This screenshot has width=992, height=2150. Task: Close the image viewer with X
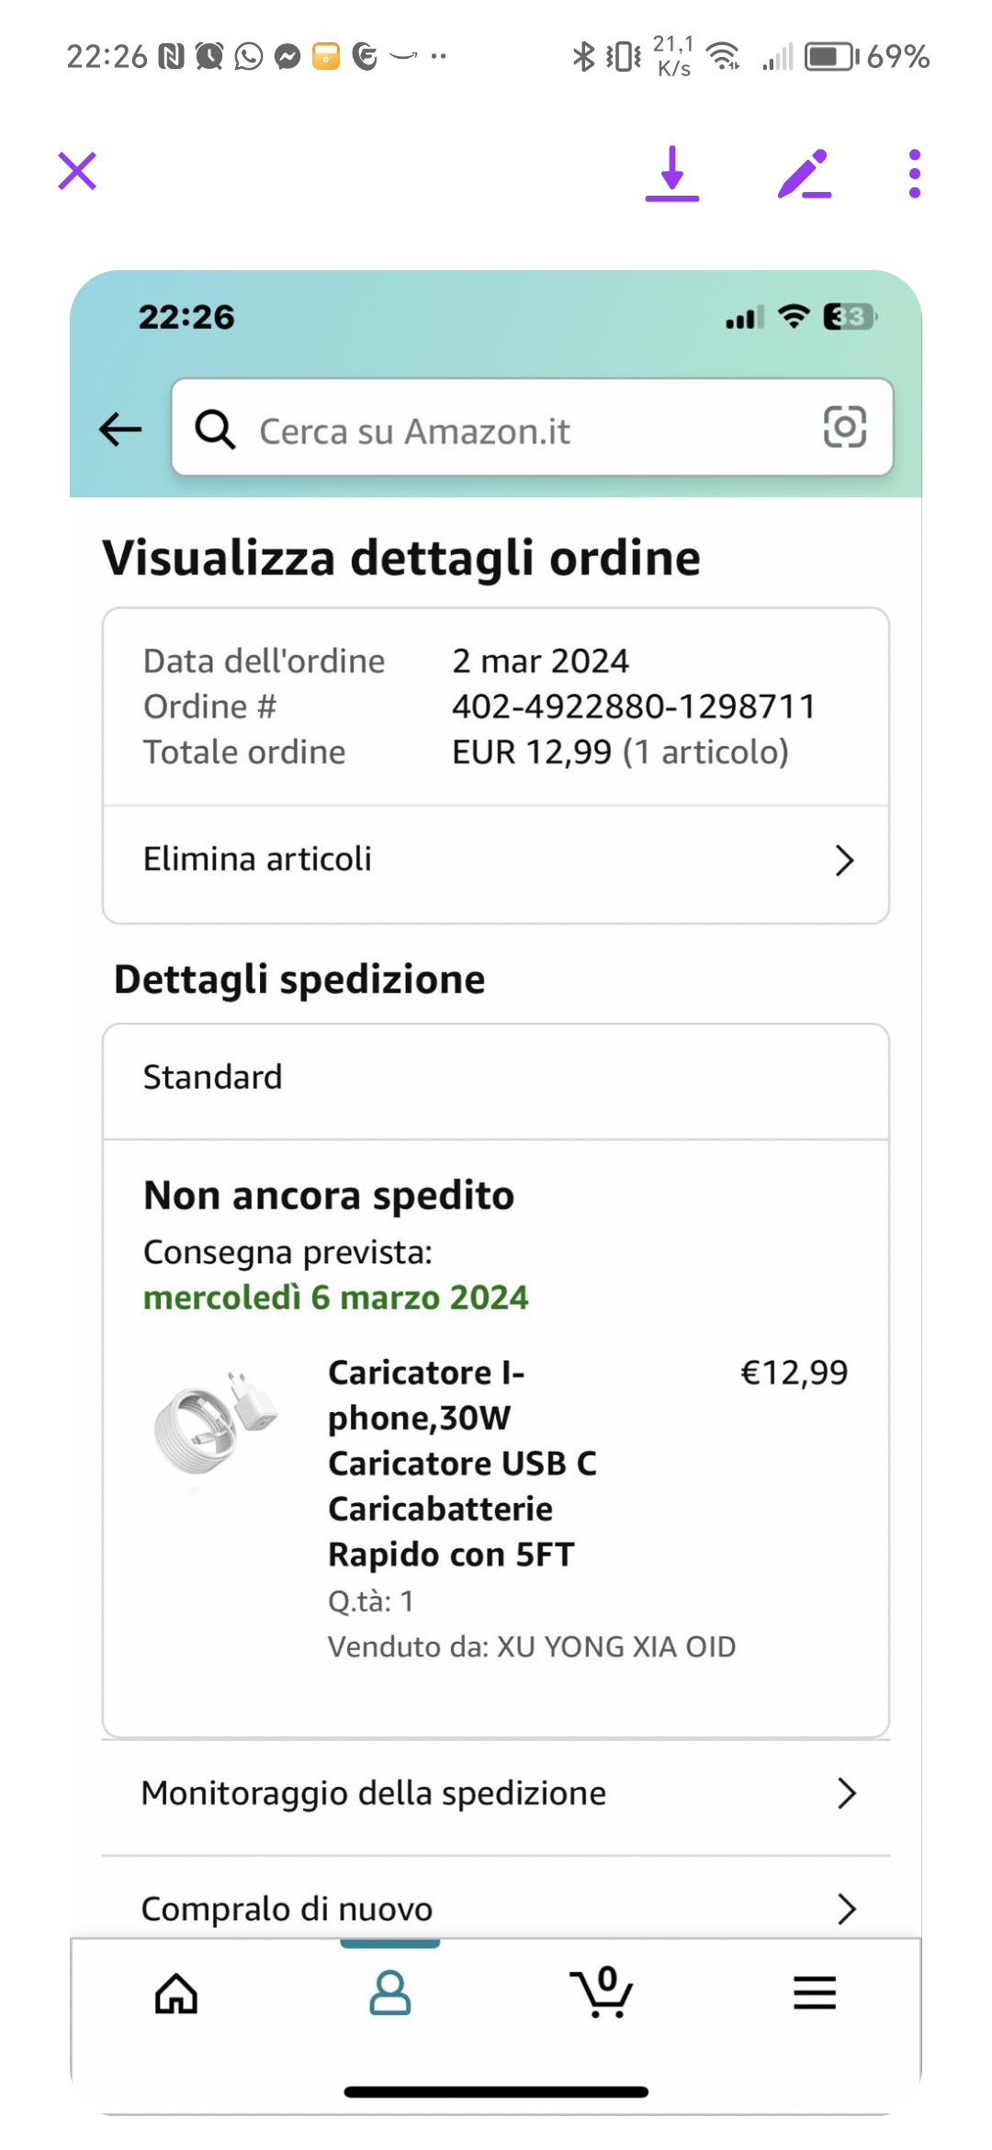[x=77, y=171]
